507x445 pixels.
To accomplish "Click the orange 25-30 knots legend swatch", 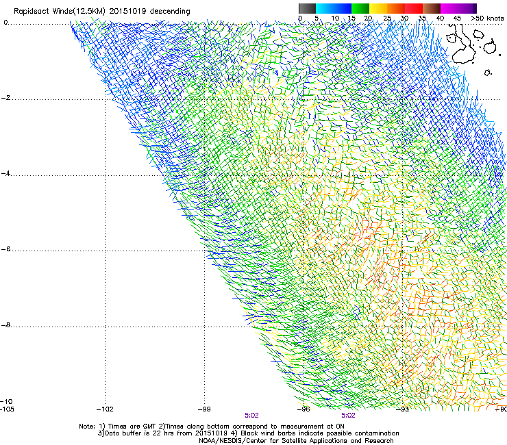I will click(396, 8).
